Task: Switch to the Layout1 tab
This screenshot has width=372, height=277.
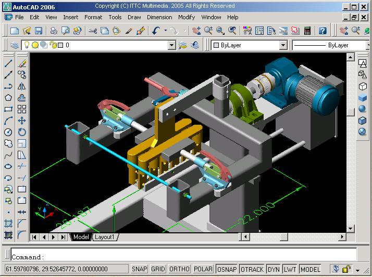Action: (x=104, y=237)
